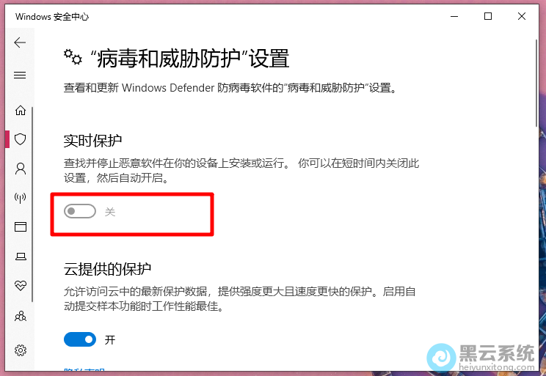Click the privacy statement link at bottom

pyautogui.click(x=84, y=369)
